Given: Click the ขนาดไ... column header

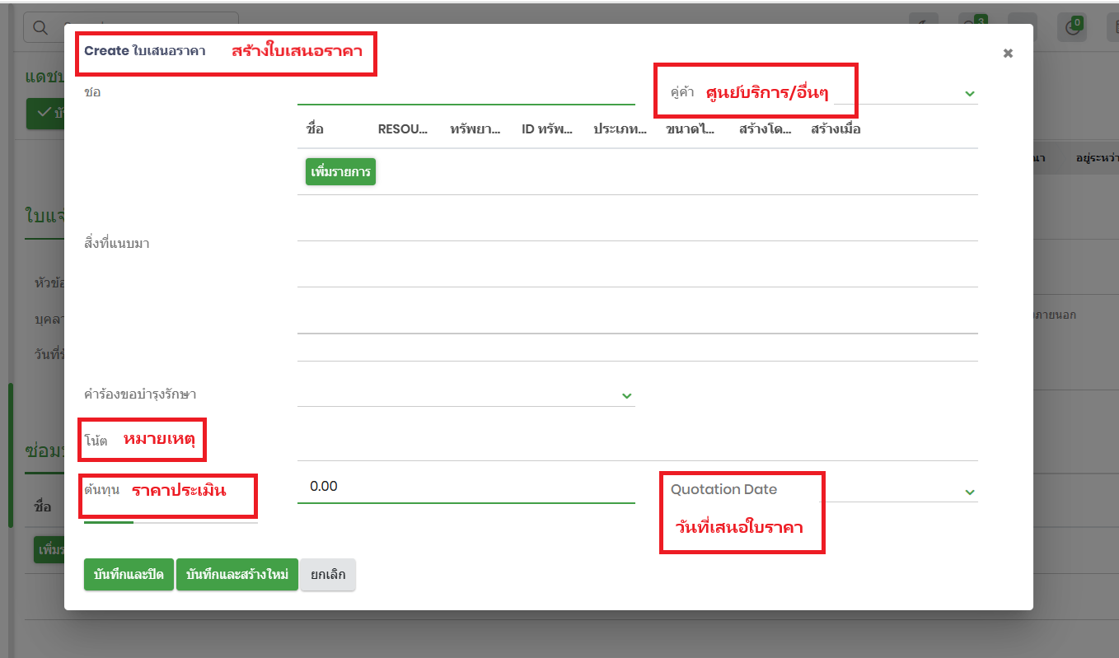Looking at the screenshot, I should coord(691,129).
